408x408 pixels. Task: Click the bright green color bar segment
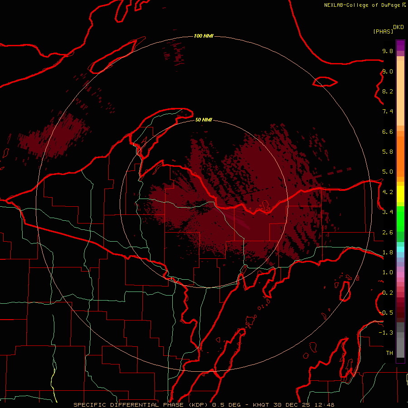click(x=400, y=219)
